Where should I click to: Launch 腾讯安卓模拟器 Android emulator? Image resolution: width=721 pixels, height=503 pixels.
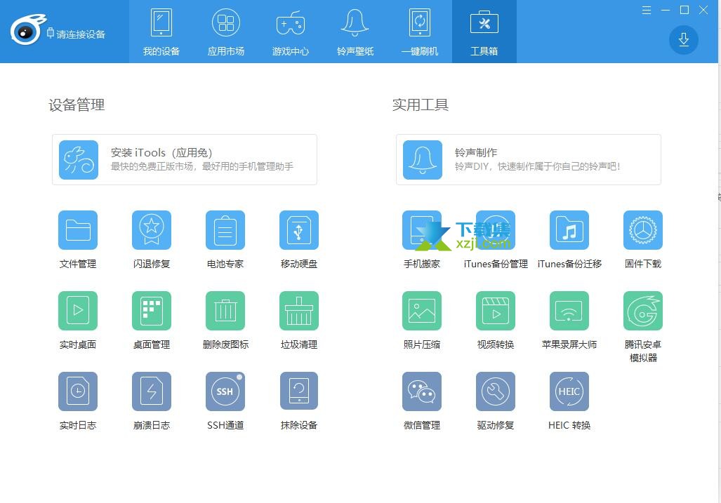click(x=643, y=311)
